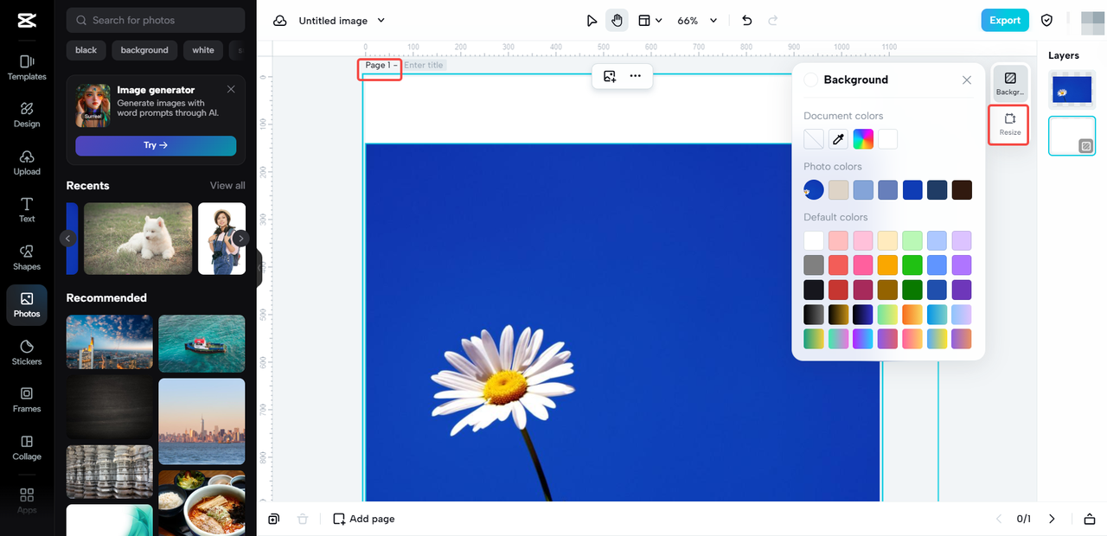The height and width of the screenshot is (536, 1107).
Task: Open the layout view dropdown
Action: [650, 21]
